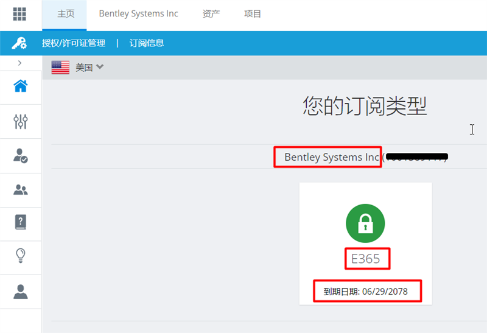Click the 到期日期: 06/29/2078 text

(x=366, y=292)
